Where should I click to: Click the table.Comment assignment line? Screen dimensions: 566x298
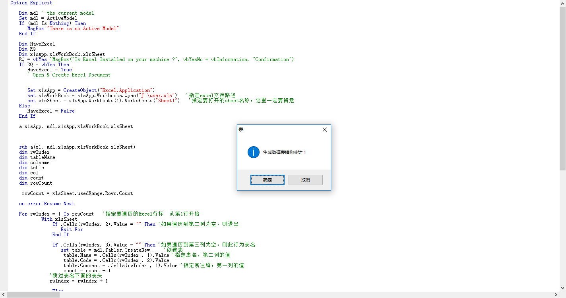(x=154, y=266)
